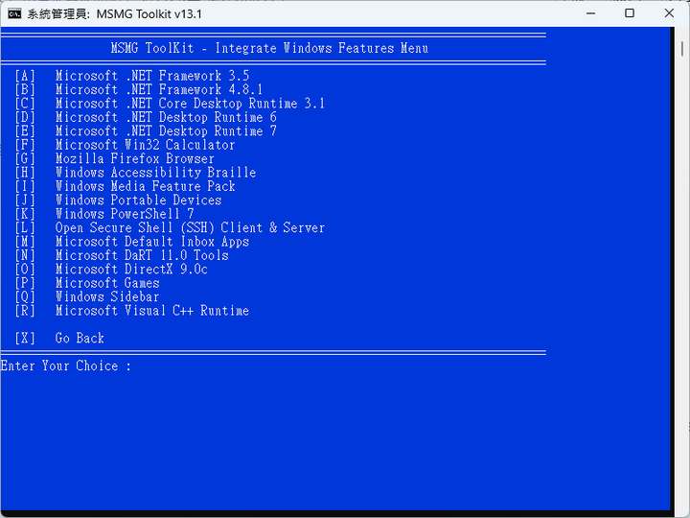The height and width of the screenshot is (518, 690).
Task: Click the console vertical scrollbar thumb
Action: (682, 49)
